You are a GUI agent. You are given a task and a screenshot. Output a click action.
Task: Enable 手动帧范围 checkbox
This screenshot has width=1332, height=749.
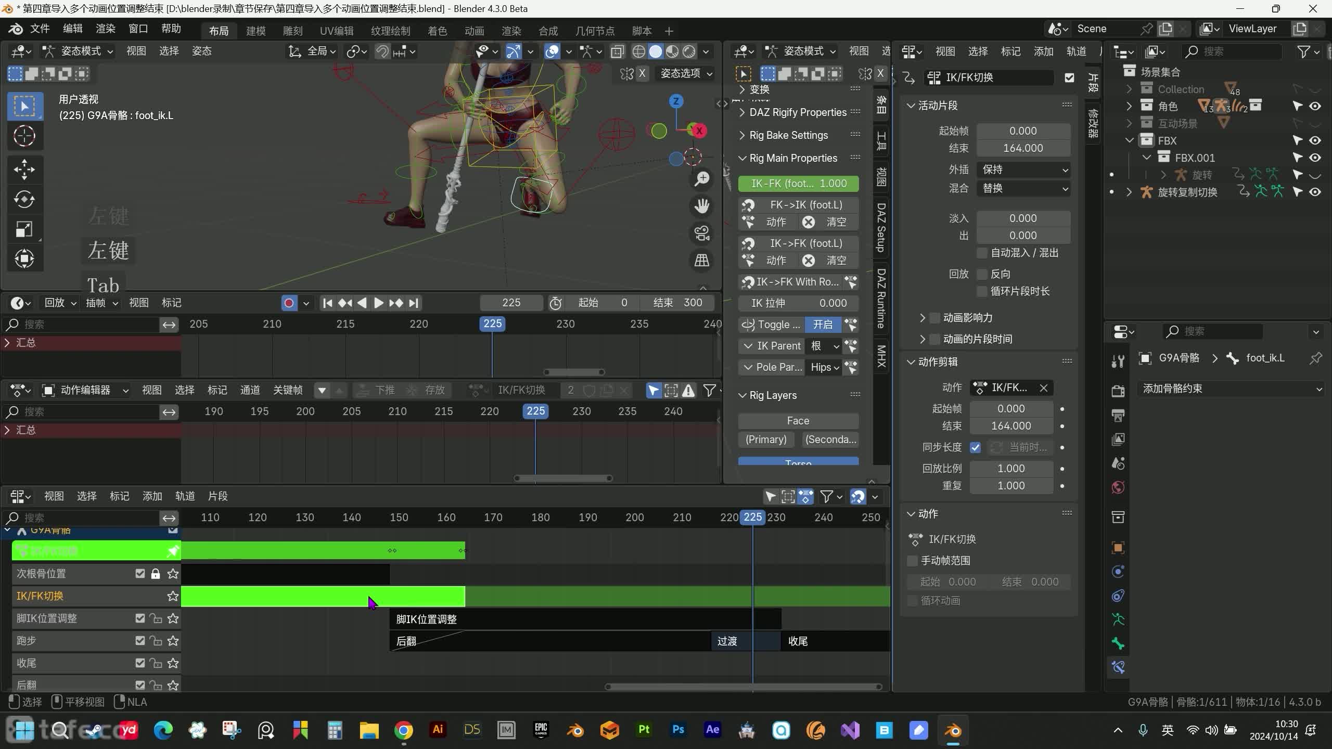[912, 561]
